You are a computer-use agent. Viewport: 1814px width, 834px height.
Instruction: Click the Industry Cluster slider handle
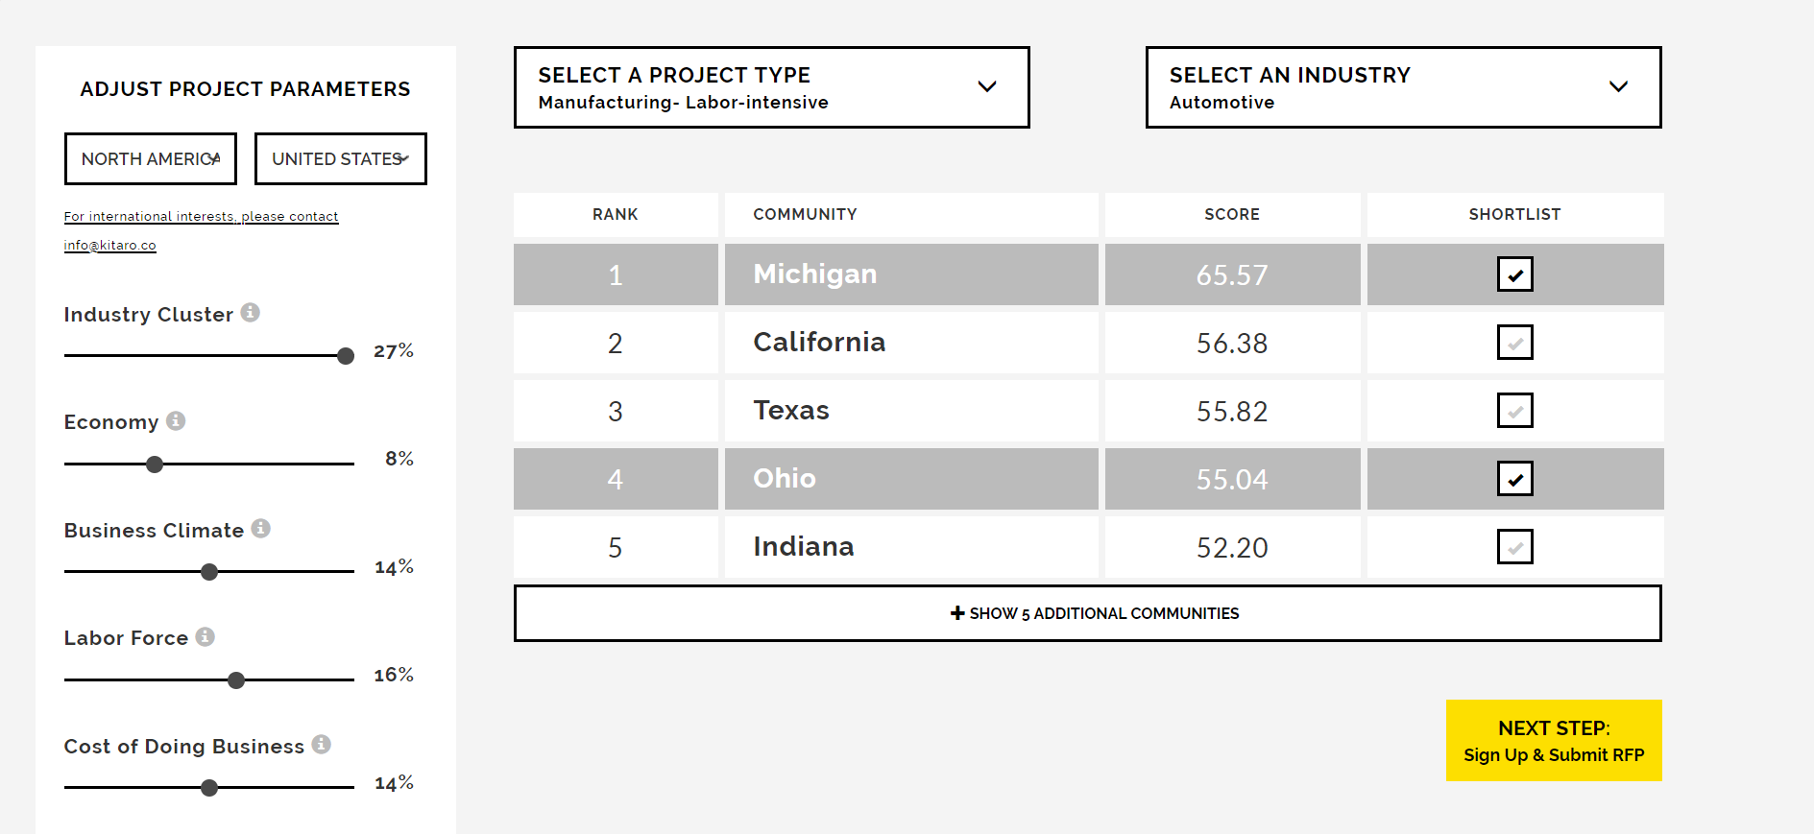[x=346, y=356]
